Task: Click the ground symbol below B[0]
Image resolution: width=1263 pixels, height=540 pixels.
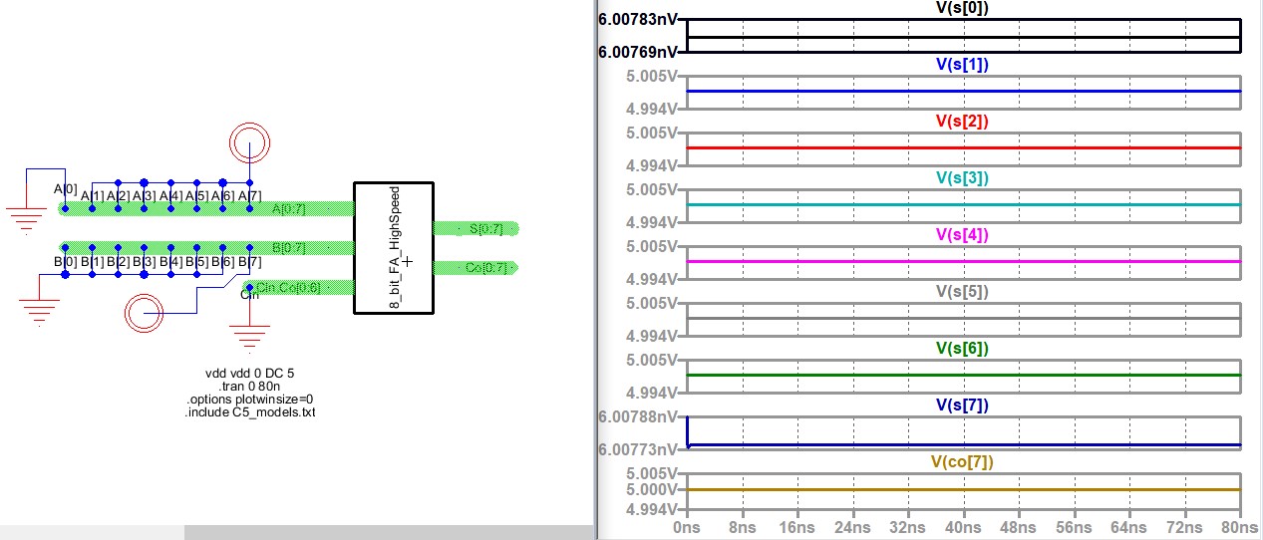Action: tap(38, 311)
